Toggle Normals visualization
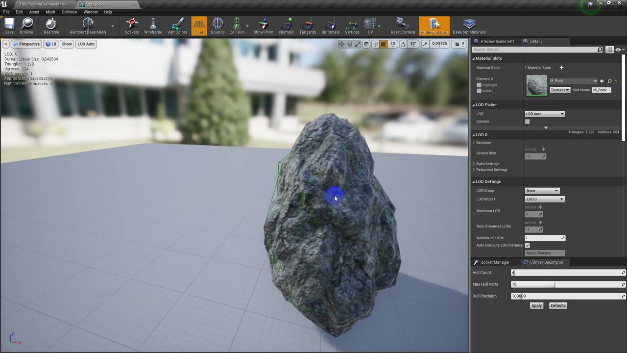The height and width of the screenshot is (353, 627). (x=287, y=25)
